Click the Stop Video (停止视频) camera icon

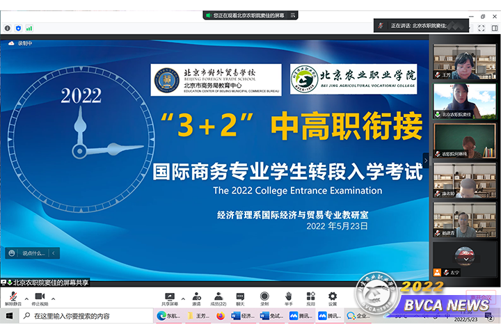tap(40, 296)
